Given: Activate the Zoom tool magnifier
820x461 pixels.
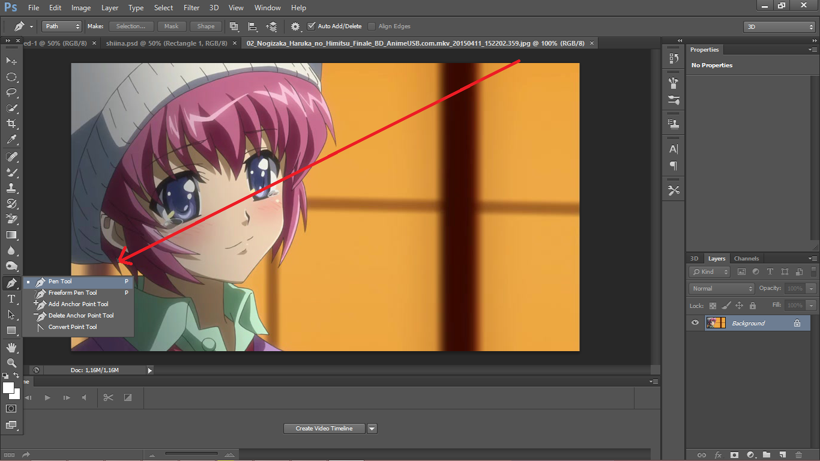Looking at the screenshot, I should click(11, 363).
